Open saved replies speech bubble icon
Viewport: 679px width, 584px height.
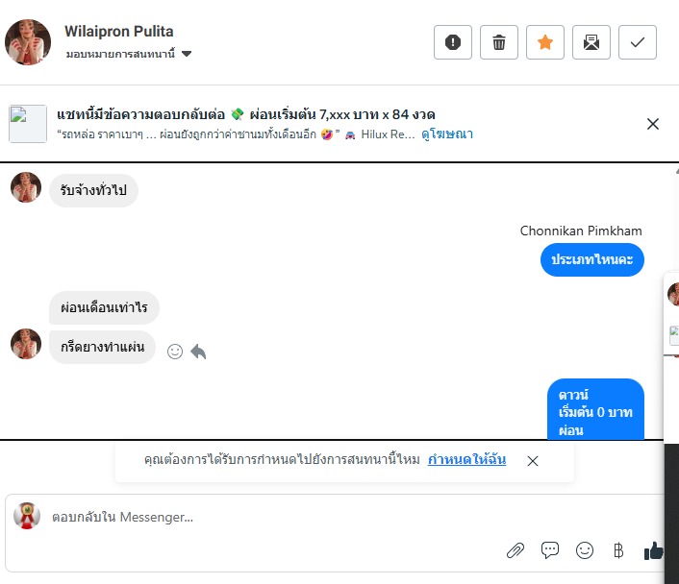[x=550, y=550]
